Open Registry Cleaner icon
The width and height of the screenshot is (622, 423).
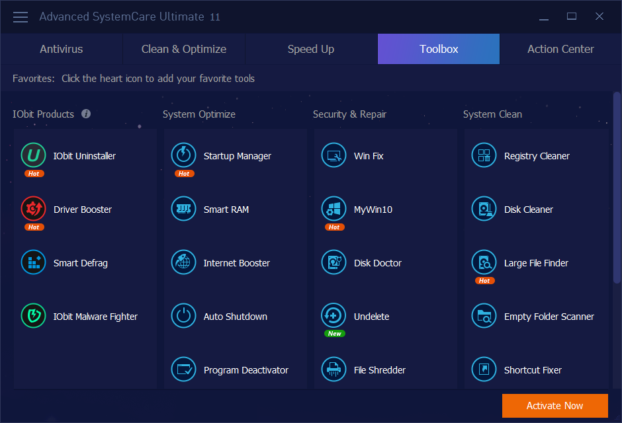pyautogui.click(x=484, y=155)
